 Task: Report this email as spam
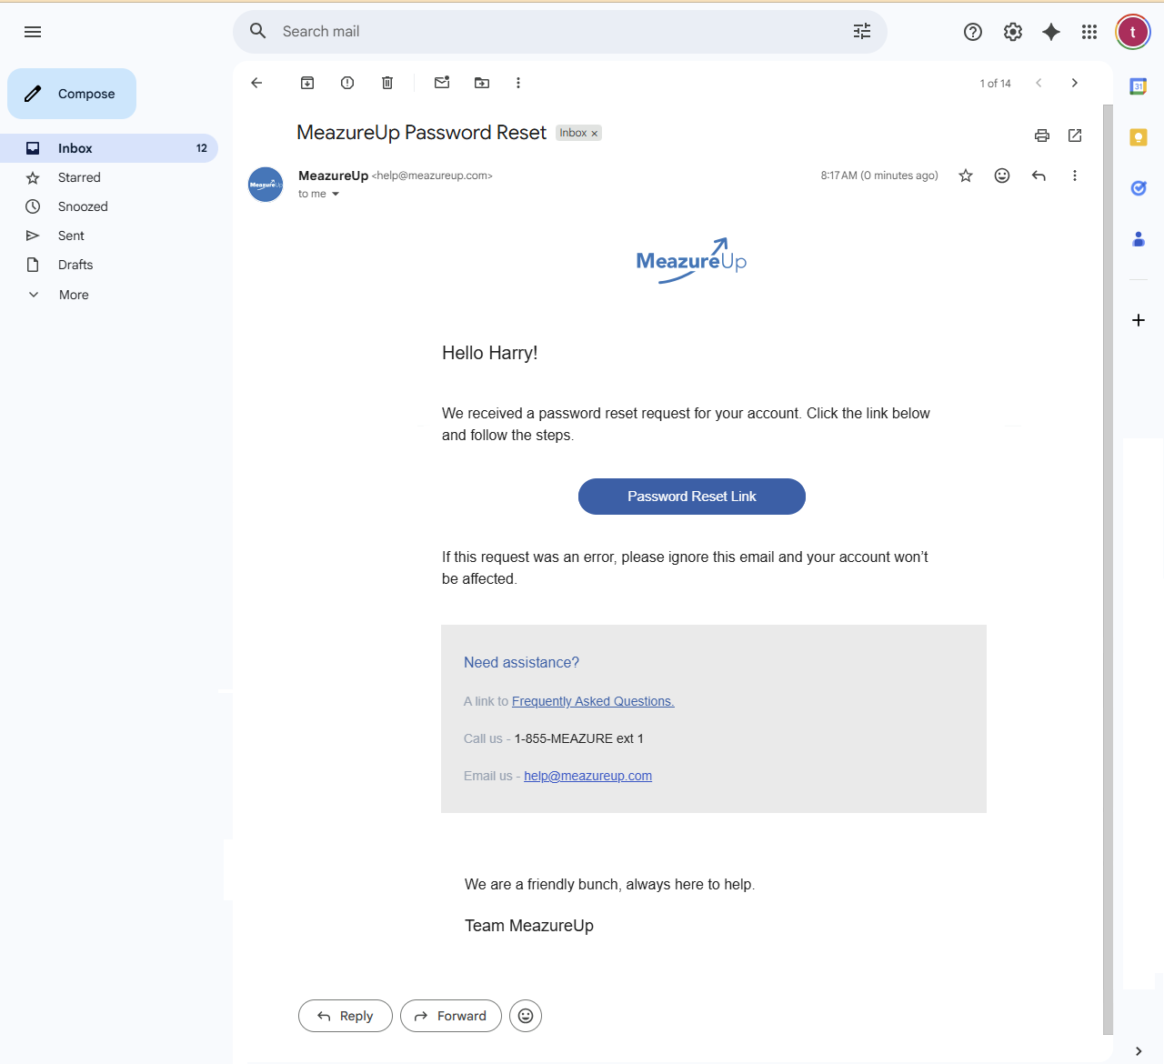tap(347, 83)
